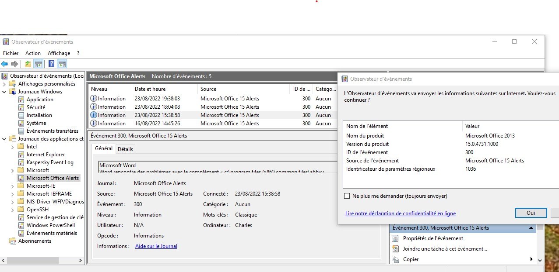Click the Événements transférés log icon
Viewport: 559px width, 272px height.
tap(21, 131)
